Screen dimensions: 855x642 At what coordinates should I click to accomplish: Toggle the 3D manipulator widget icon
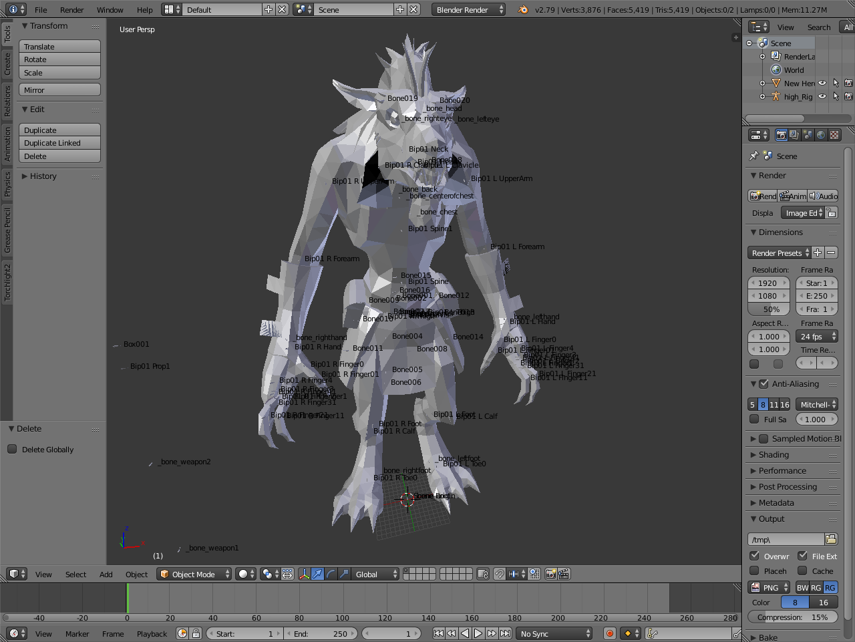coord(304,574)
